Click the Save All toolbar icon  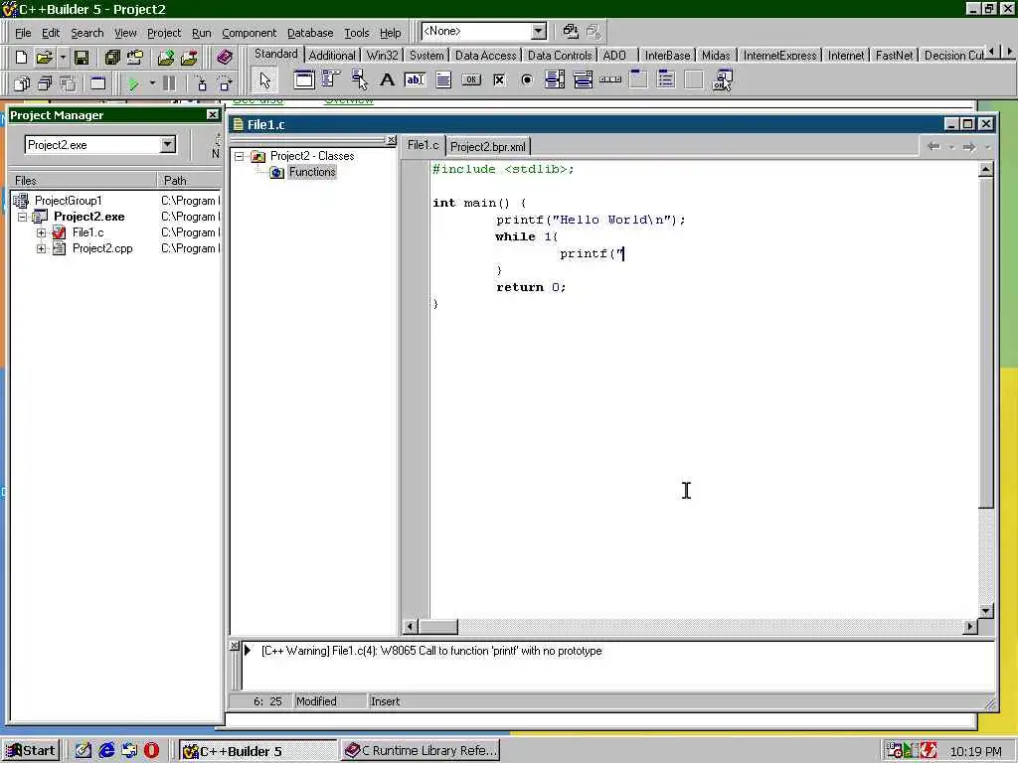pyautogui.click(x=112, y=57)
